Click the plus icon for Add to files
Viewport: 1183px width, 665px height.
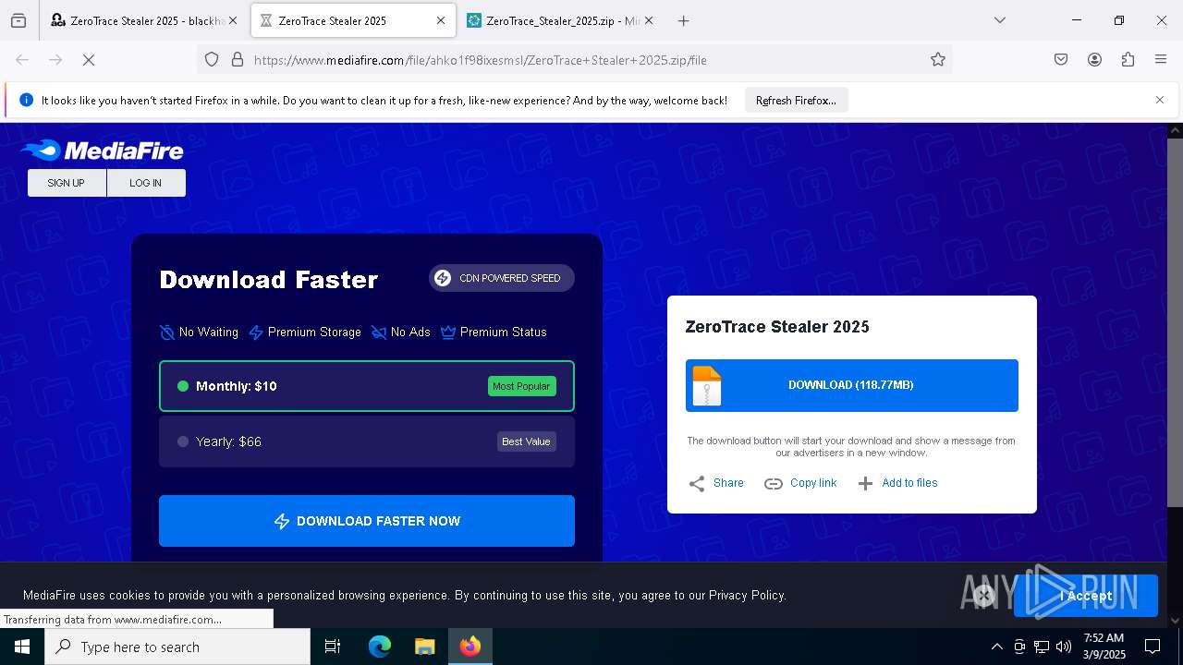point(865,483)
